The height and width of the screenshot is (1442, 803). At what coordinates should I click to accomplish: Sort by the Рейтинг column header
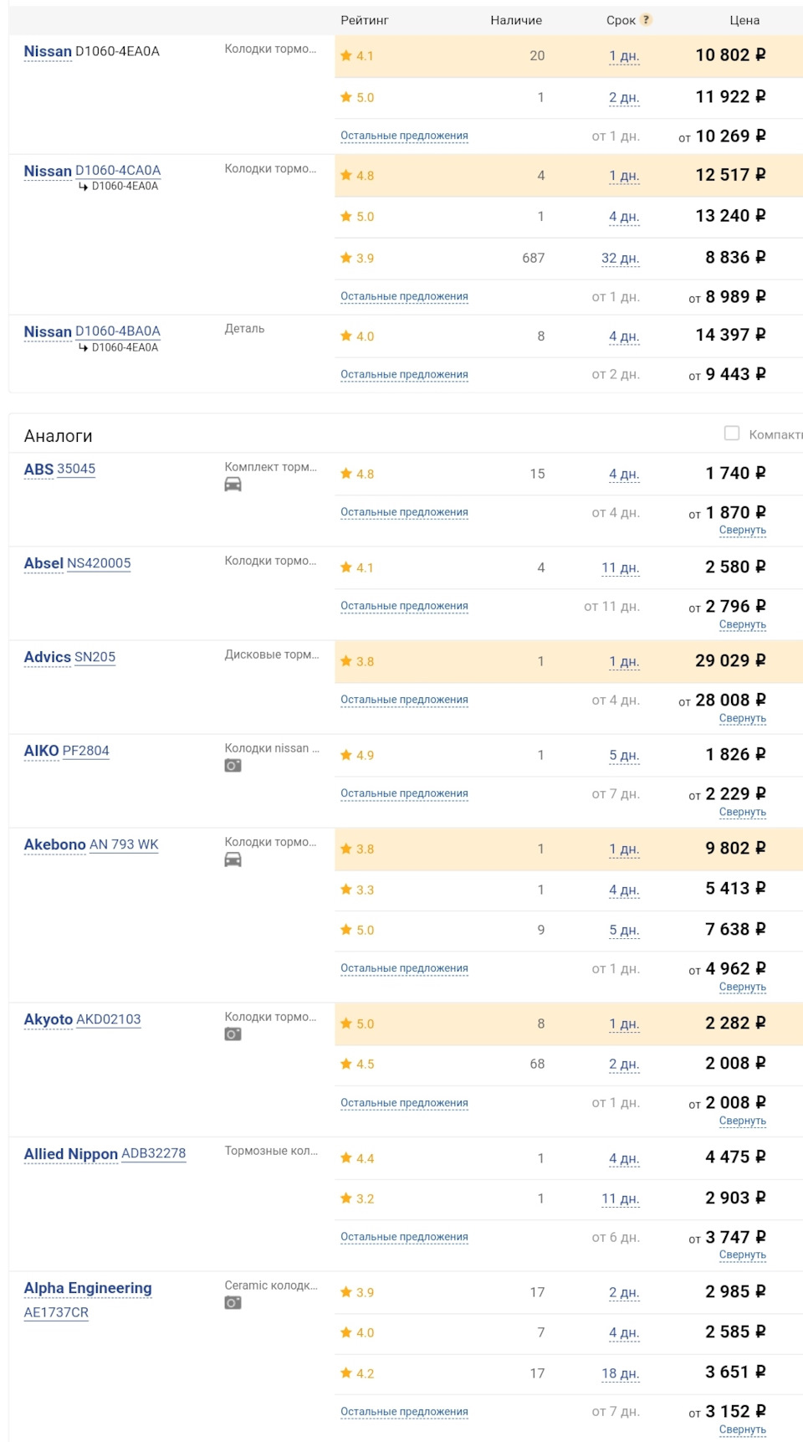pyautogui.click(x=364, y=20)
